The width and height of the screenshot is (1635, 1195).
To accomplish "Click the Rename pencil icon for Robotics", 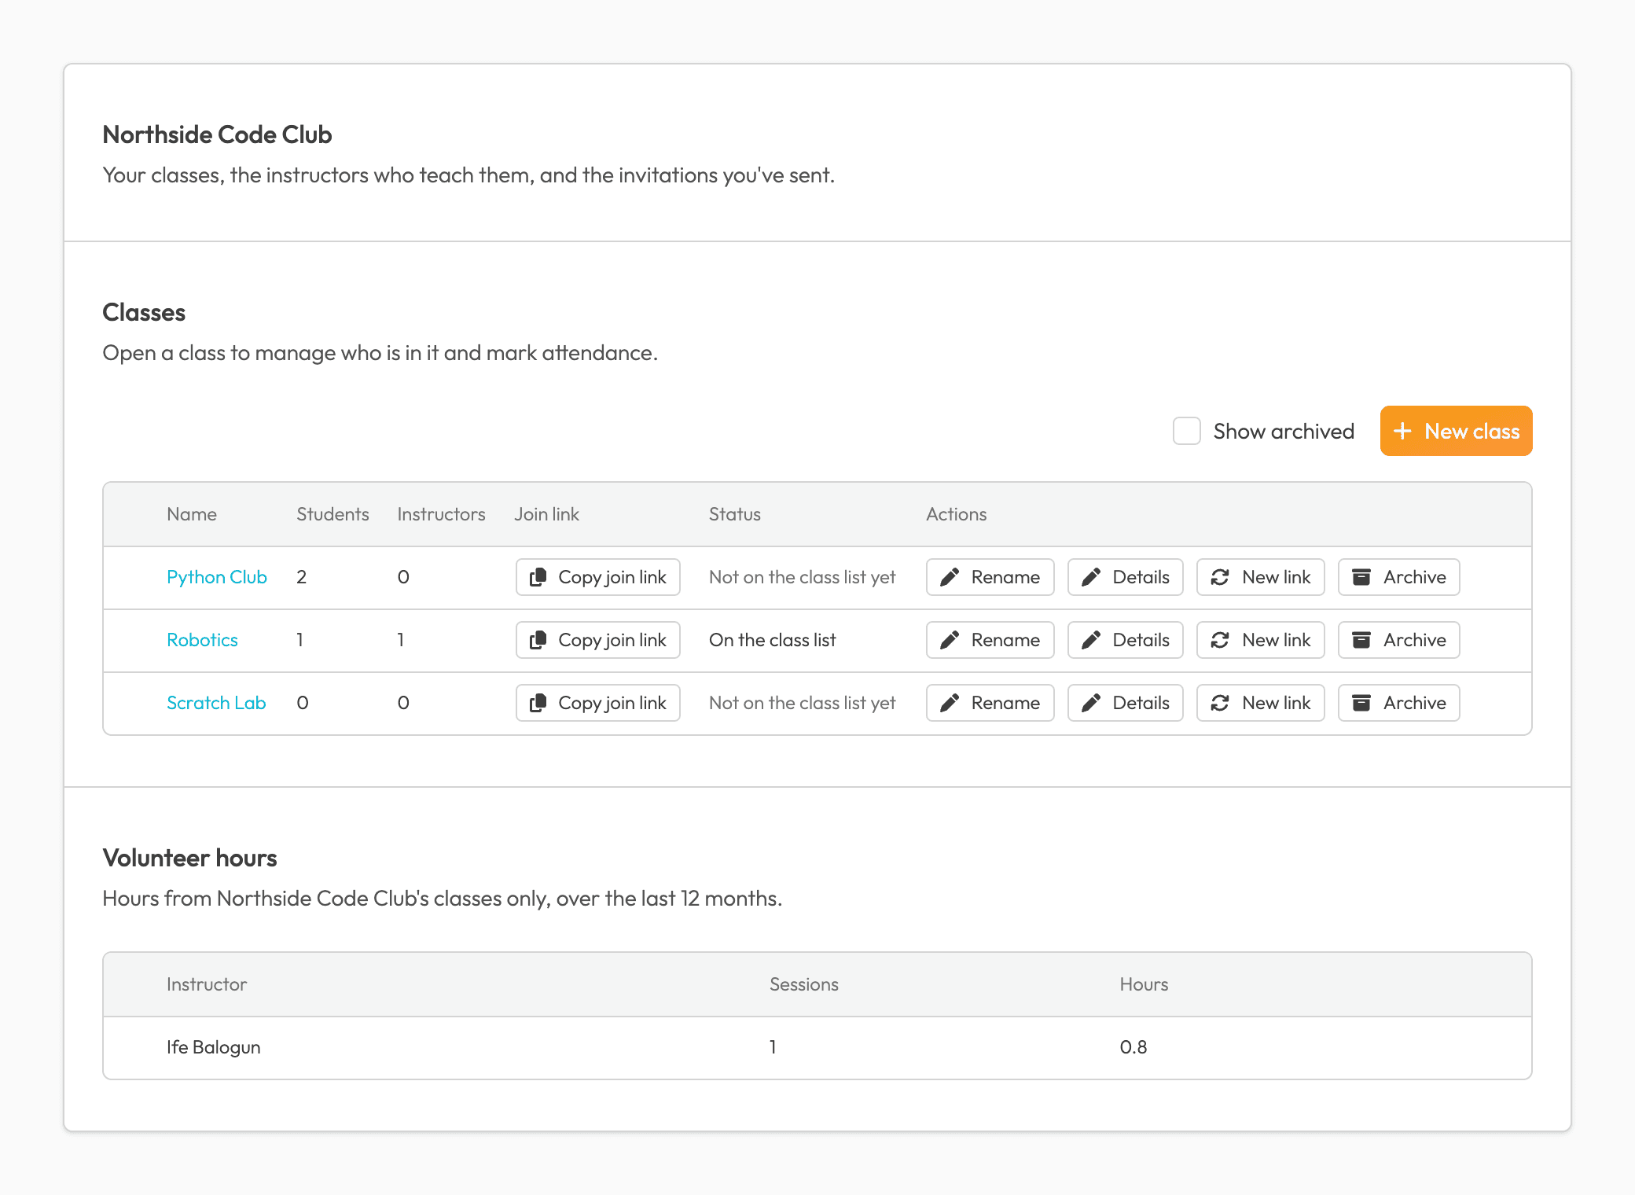I will (x=950, y=640).
